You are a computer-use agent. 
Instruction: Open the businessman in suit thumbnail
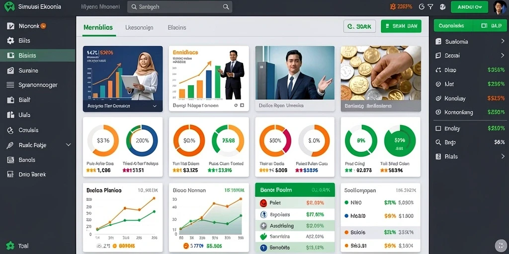point(295,73)
